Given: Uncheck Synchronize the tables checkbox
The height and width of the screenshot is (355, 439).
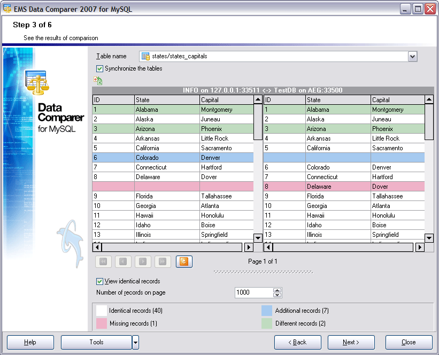Looking at the screenshot, I should [99, 68].
